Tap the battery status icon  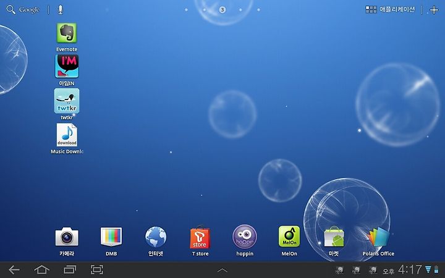click(436, 269)
